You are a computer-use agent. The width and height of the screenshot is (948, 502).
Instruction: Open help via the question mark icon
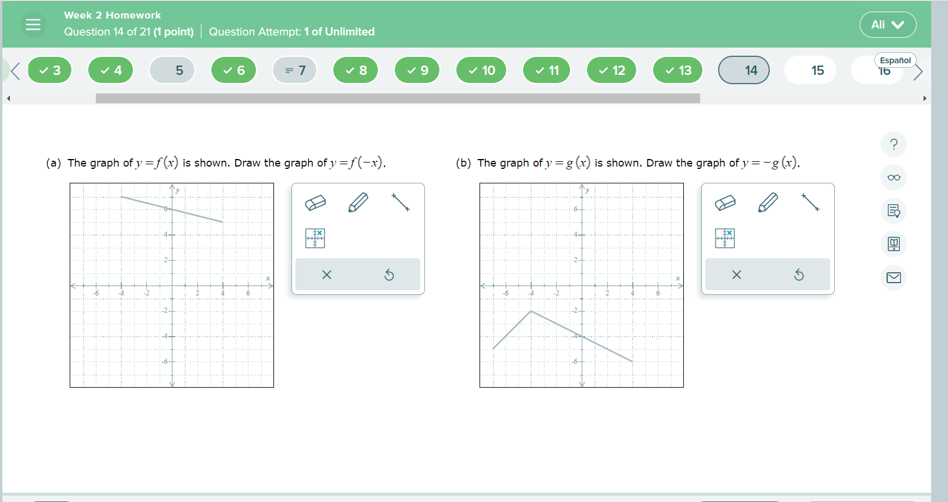coord(894,144)
